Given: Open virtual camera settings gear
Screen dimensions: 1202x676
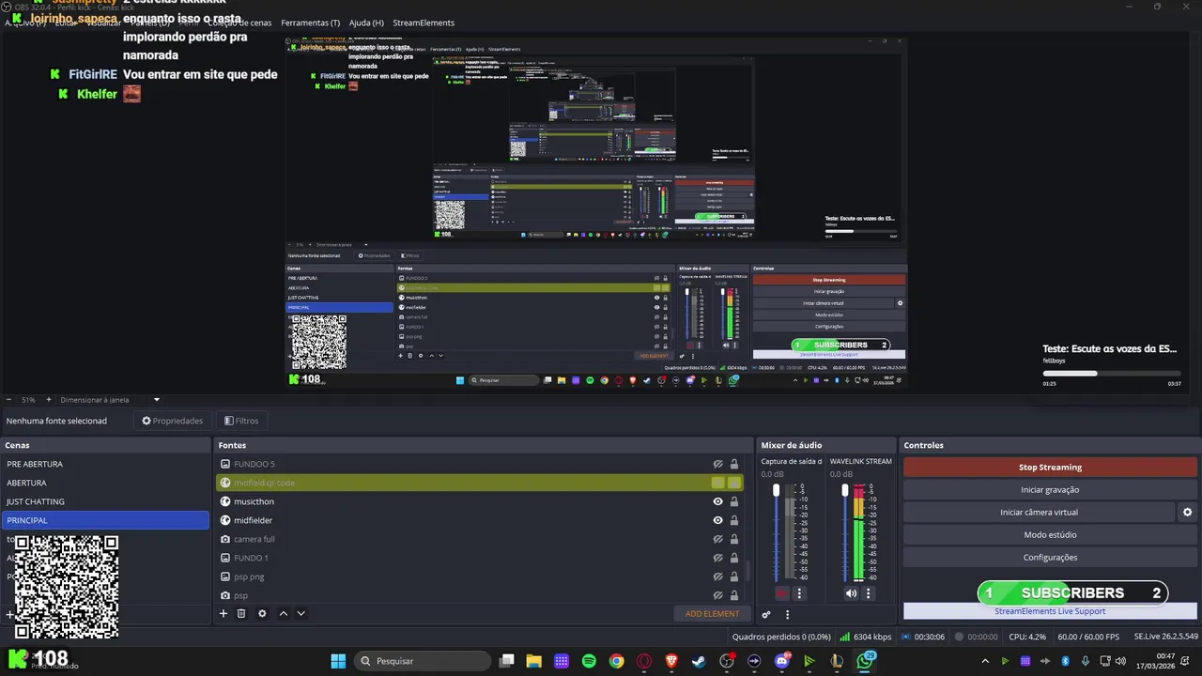Looking at the screenshot, I should (x=1187, y=512).
